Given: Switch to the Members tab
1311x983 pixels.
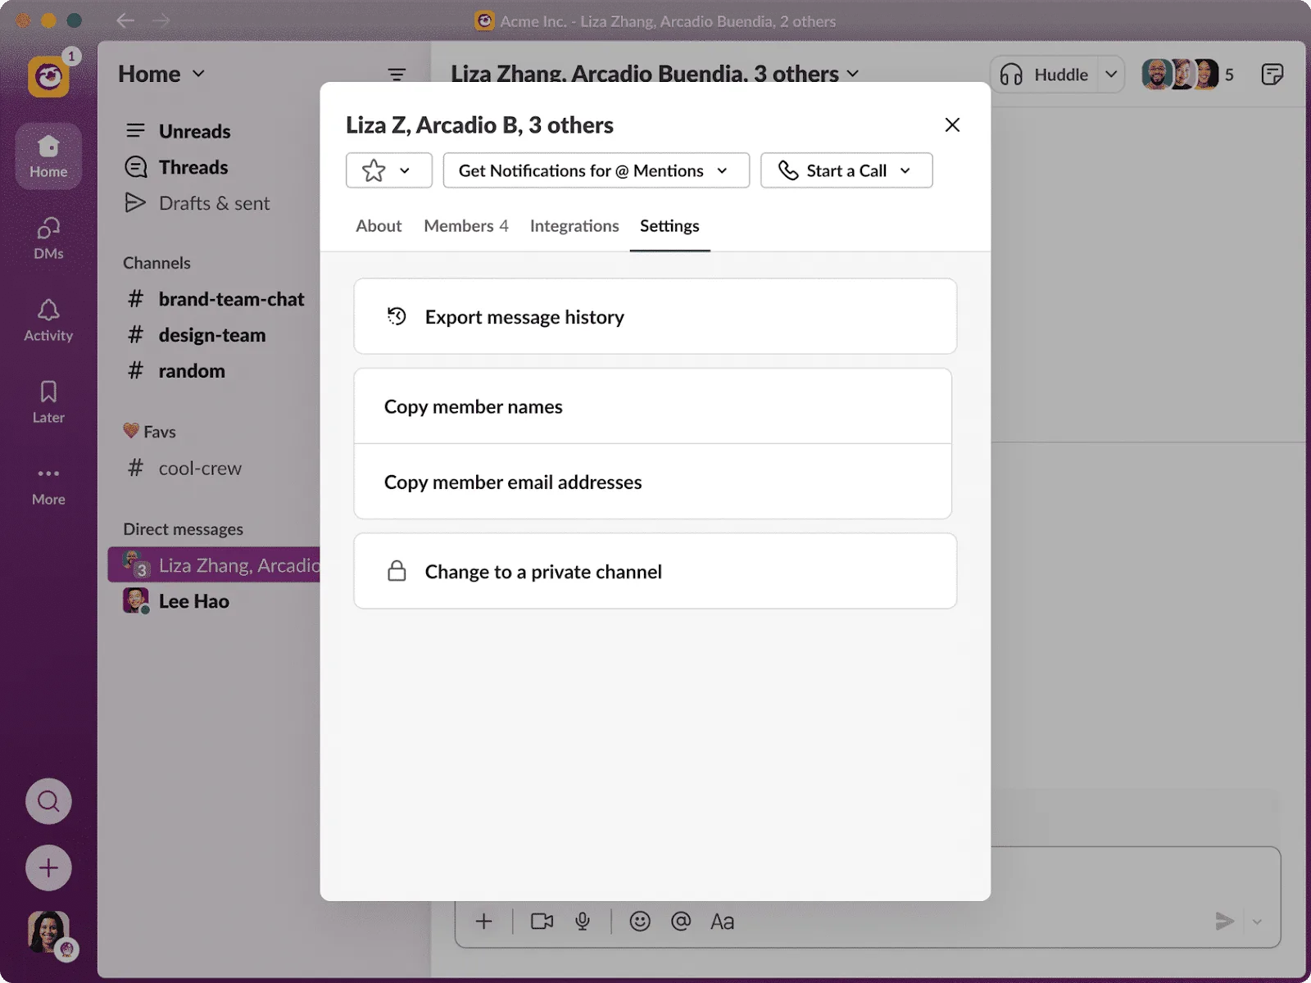Looking at the screenshot, I should [x=465, y=226].
